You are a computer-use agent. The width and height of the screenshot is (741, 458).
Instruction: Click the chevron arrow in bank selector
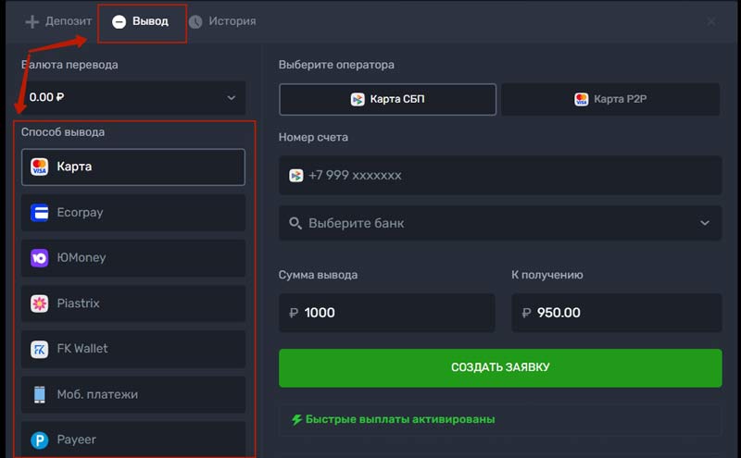coord(705,223)
